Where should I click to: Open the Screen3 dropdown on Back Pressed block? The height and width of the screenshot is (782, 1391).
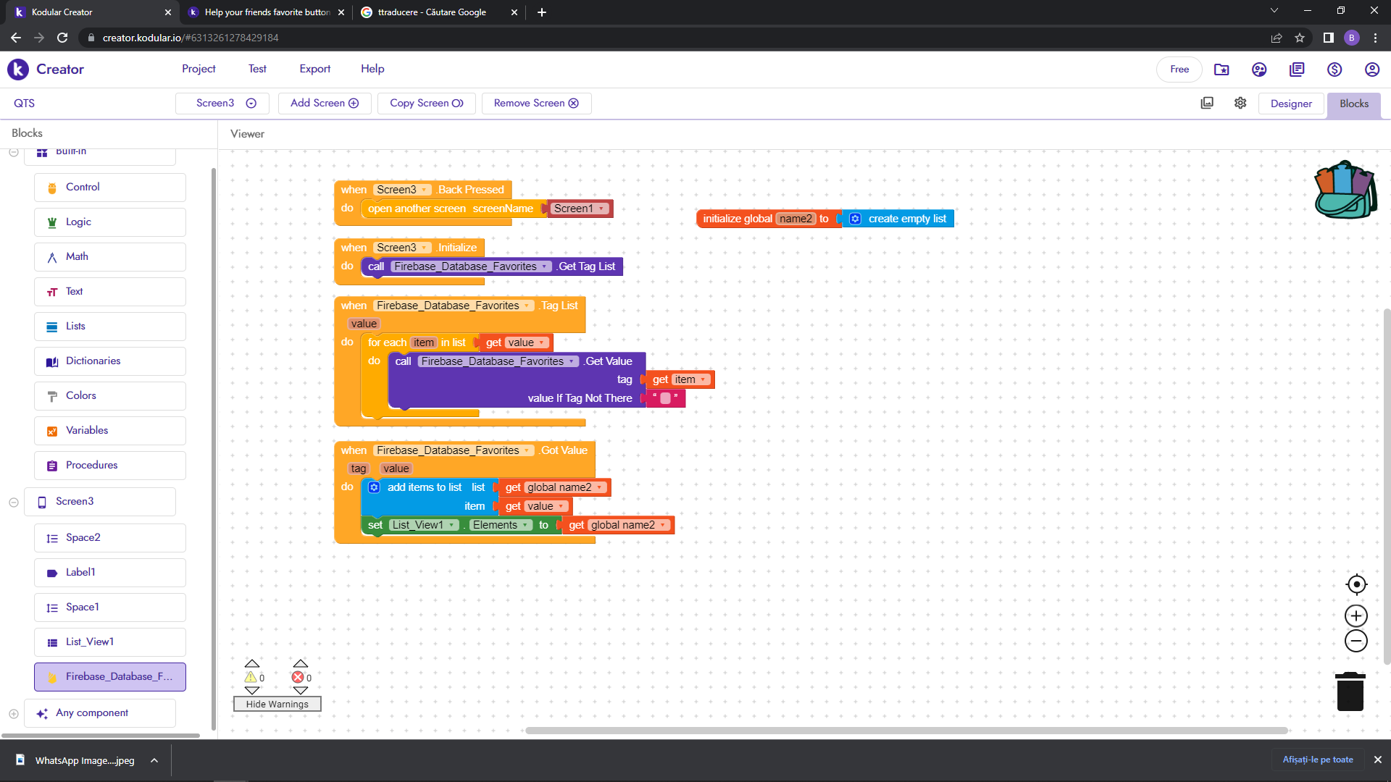(423, 190)
